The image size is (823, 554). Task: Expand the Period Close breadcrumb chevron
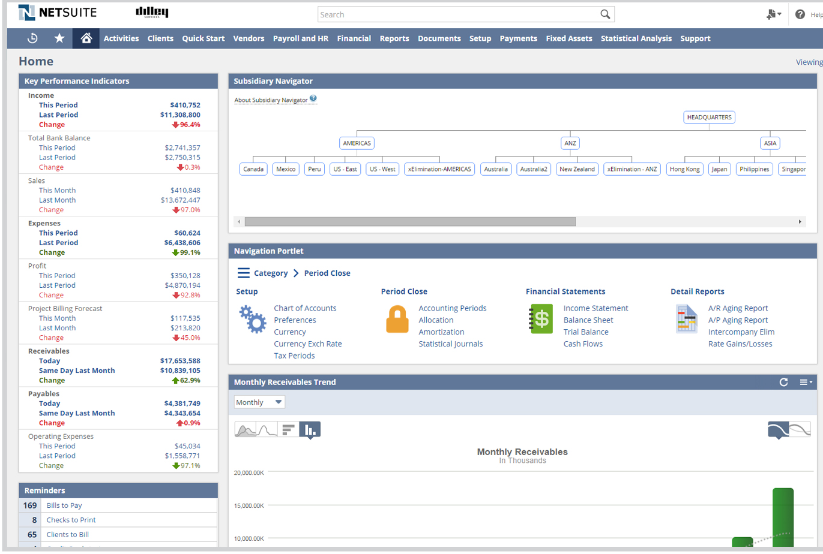296,273
